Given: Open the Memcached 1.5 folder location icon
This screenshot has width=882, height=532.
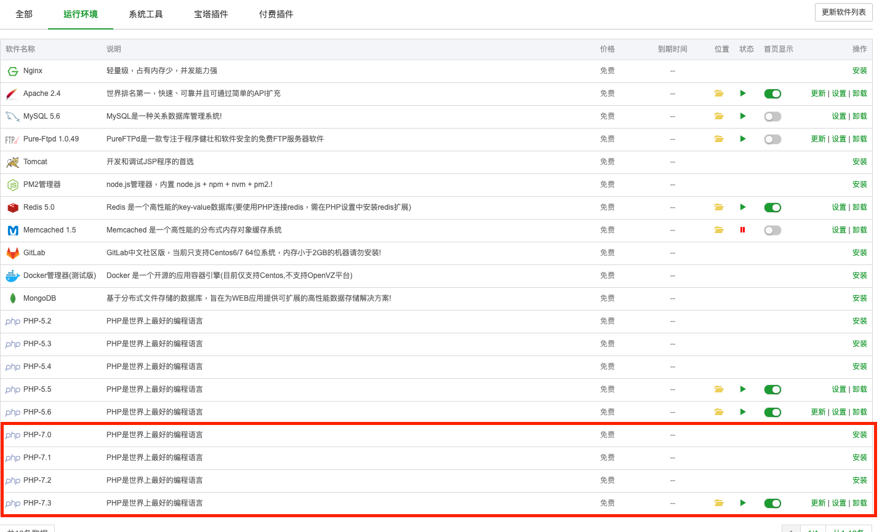Looking at the screenshot, I should (718, 230).
